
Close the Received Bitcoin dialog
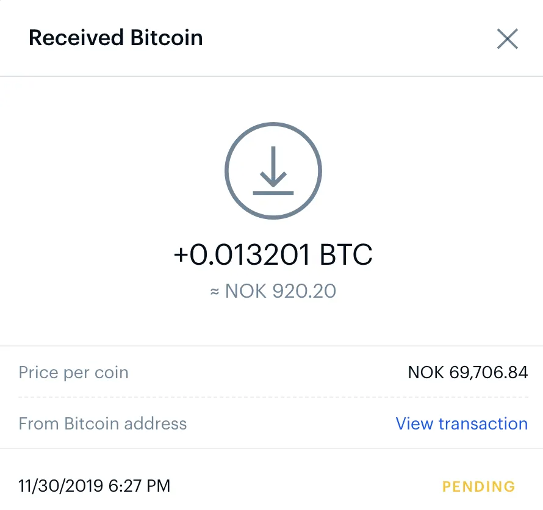[507, 38]
